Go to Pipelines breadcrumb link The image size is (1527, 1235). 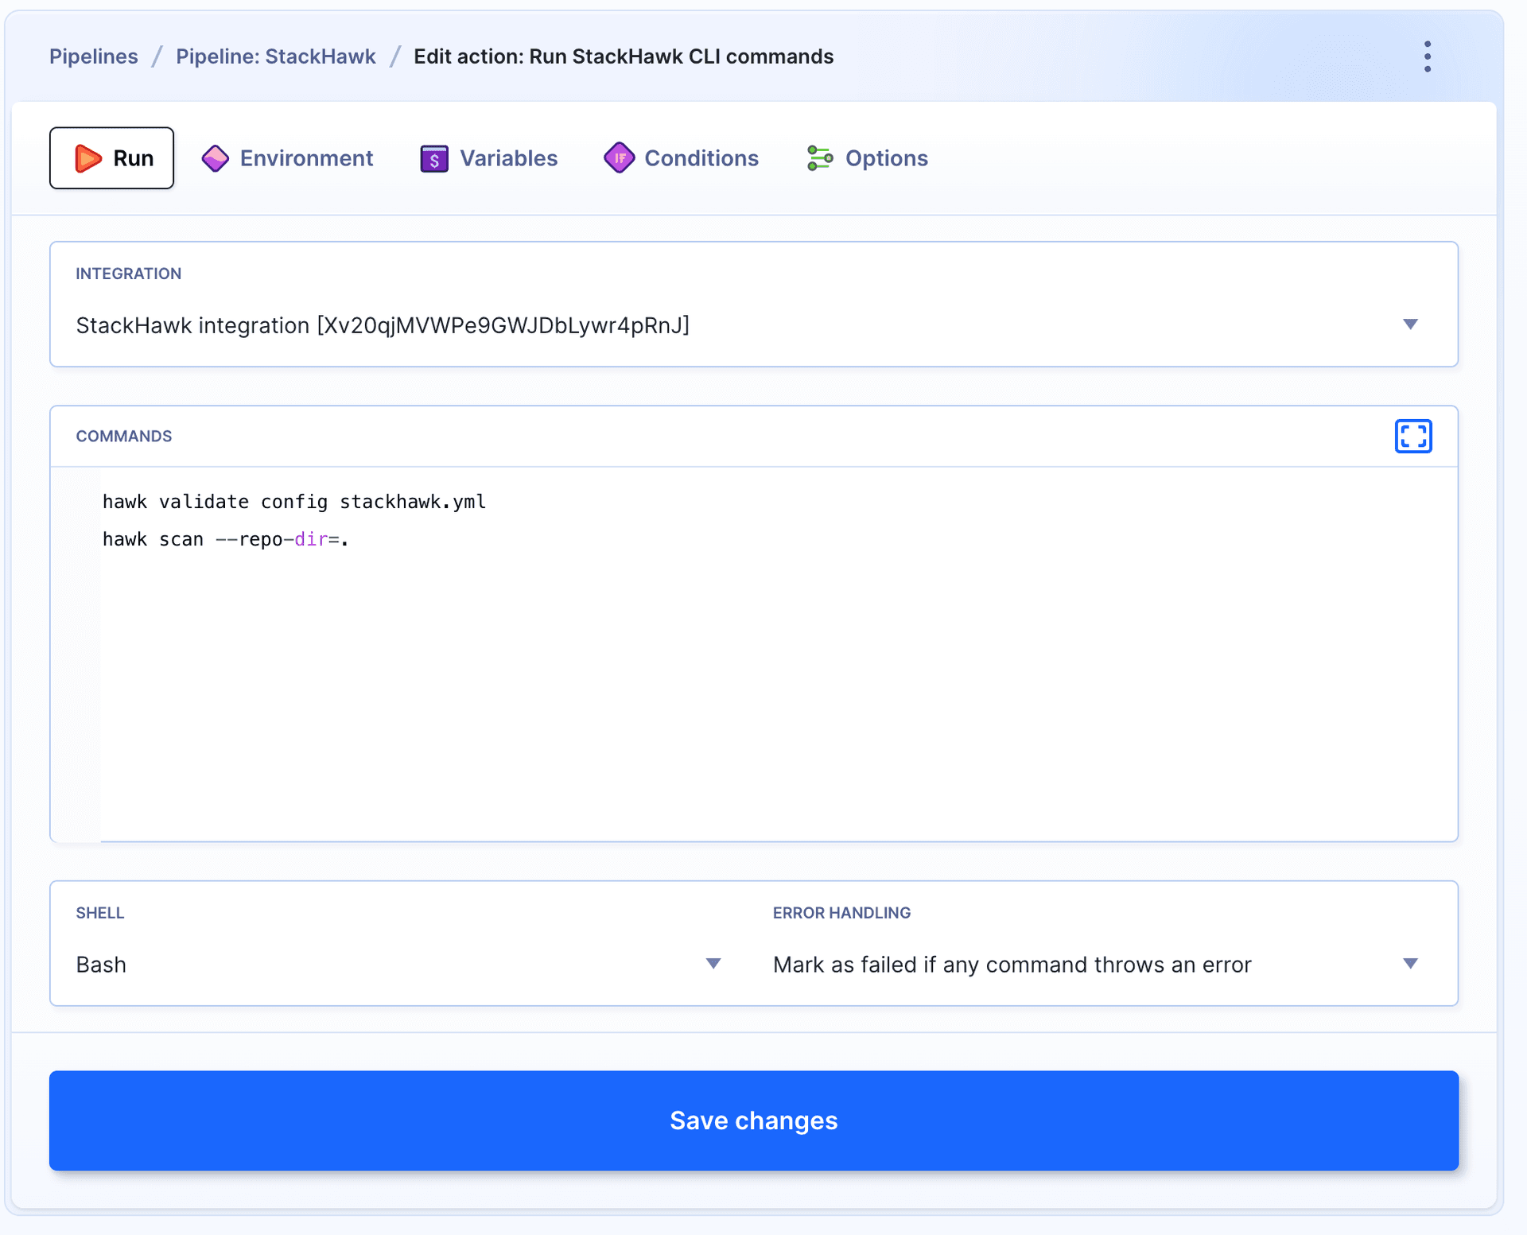coord(94,56)
